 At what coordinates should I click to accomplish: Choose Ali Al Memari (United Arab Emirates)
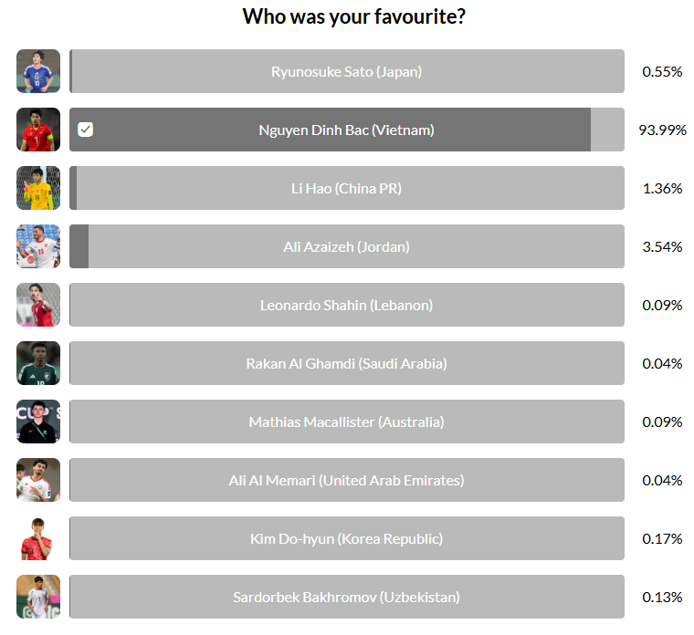346,480
